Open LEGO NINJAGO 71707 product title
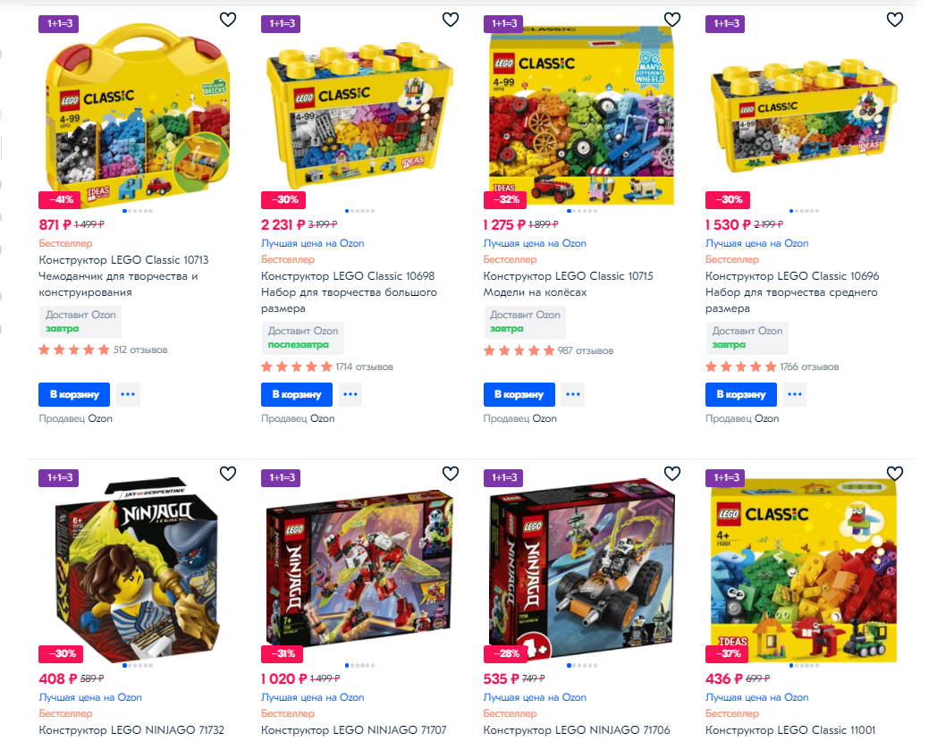937x741 pixels. pyautogui.click(x=354, y=729)
